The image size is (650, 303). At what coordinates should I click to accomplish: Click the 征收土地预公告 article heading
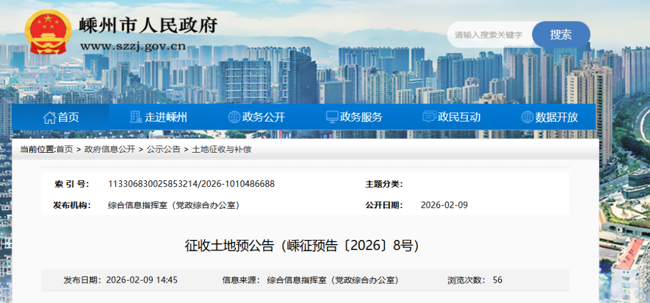(x=302, y=245)
